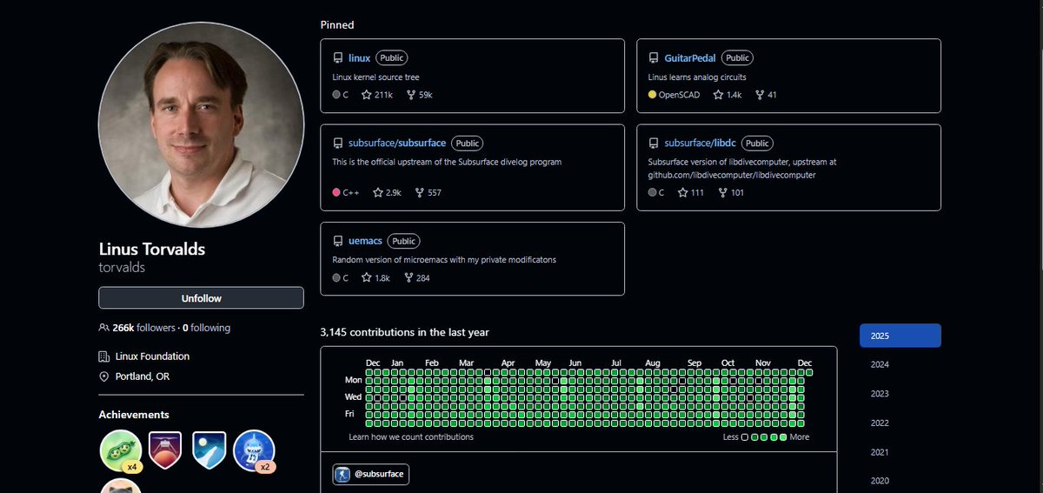Image resolution: width=1043 pixels, height=493 pixels.
Task: Click the Linux Foundation organization text
Action: click(152, 356)
